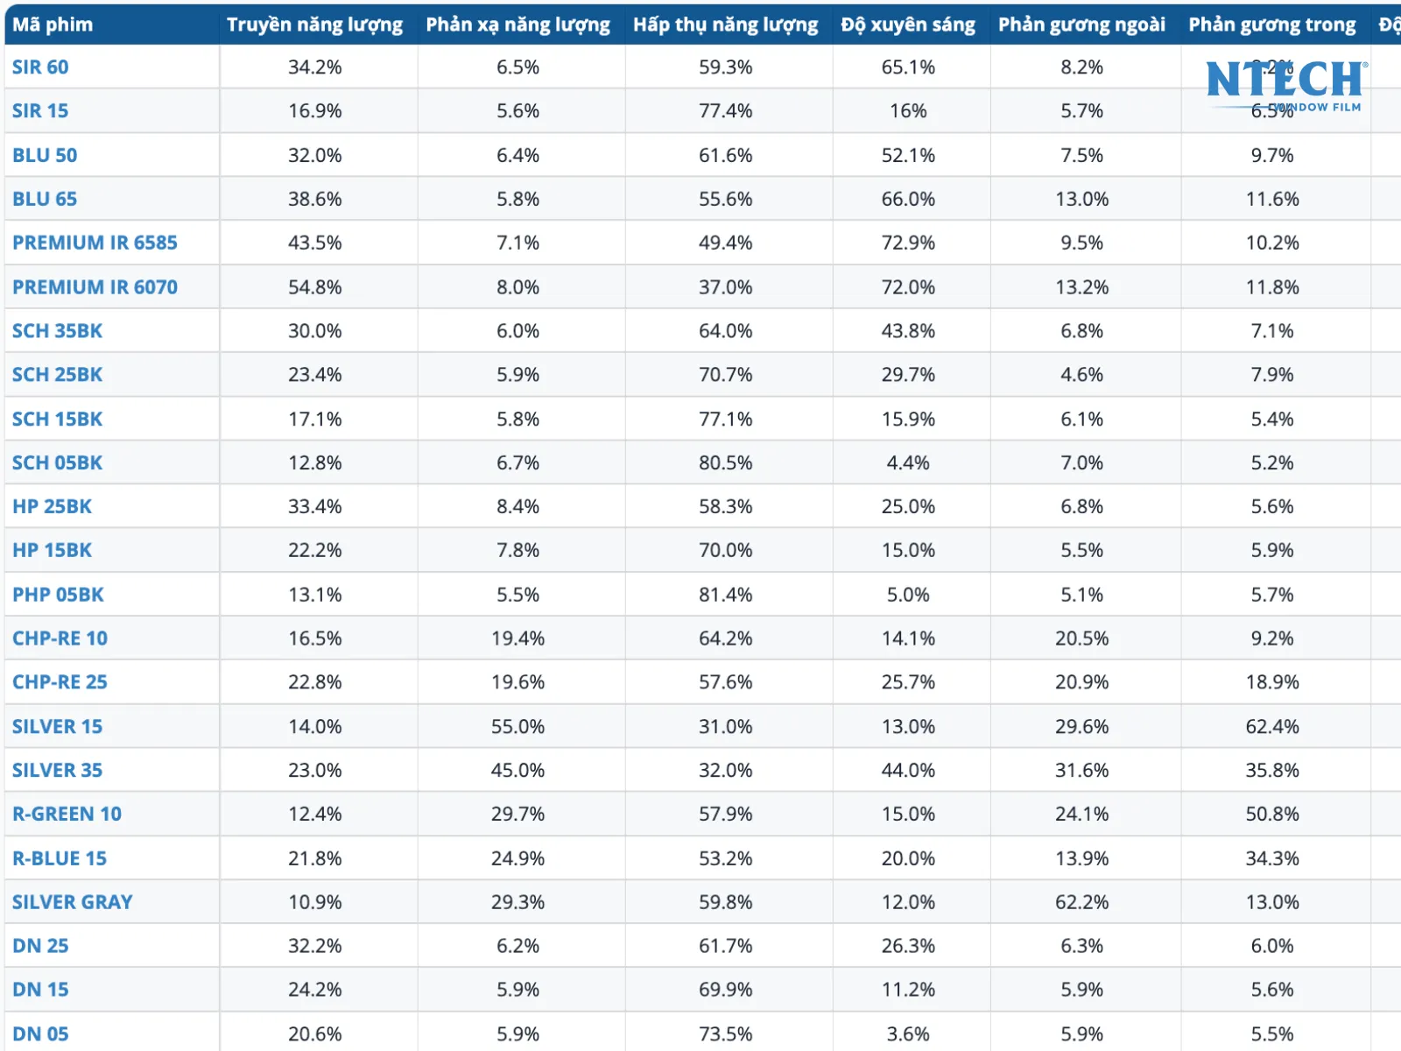
Task: Select the PHP 05BK film code
Action: pos(58,595)
